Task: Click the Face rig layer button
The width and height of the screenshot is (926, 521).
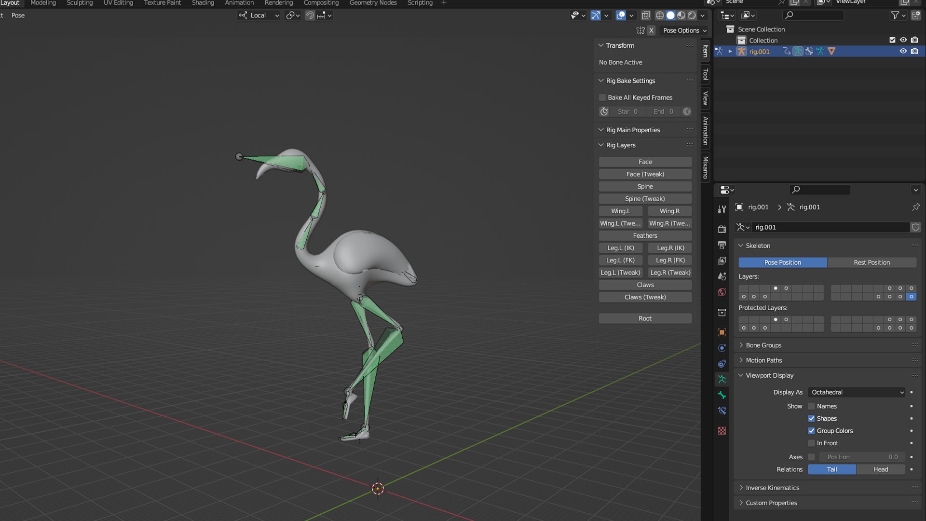Action: [x=645, y=162]
